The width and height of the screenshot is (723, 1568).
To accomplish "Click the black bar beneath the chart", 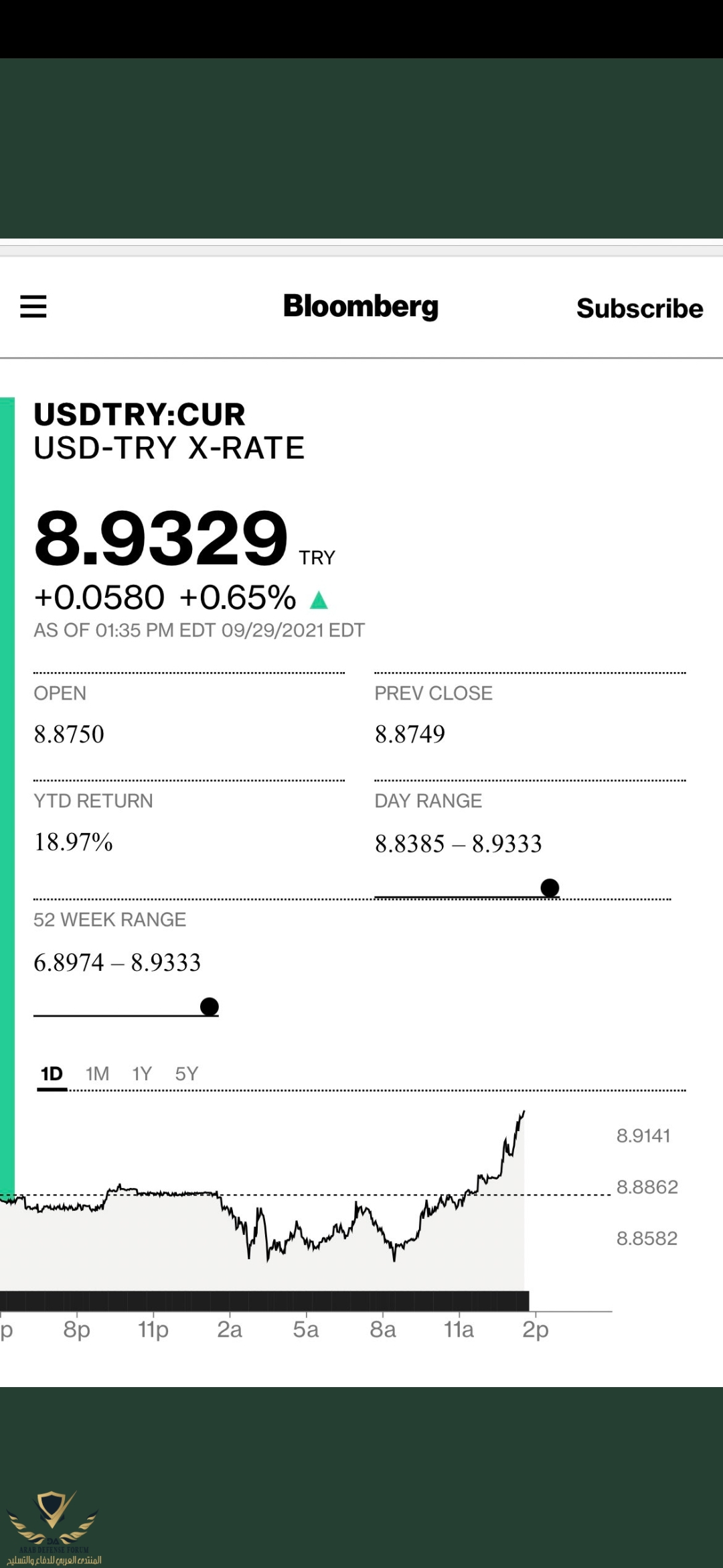I will pyautogui.click(x=264, y=1301).
